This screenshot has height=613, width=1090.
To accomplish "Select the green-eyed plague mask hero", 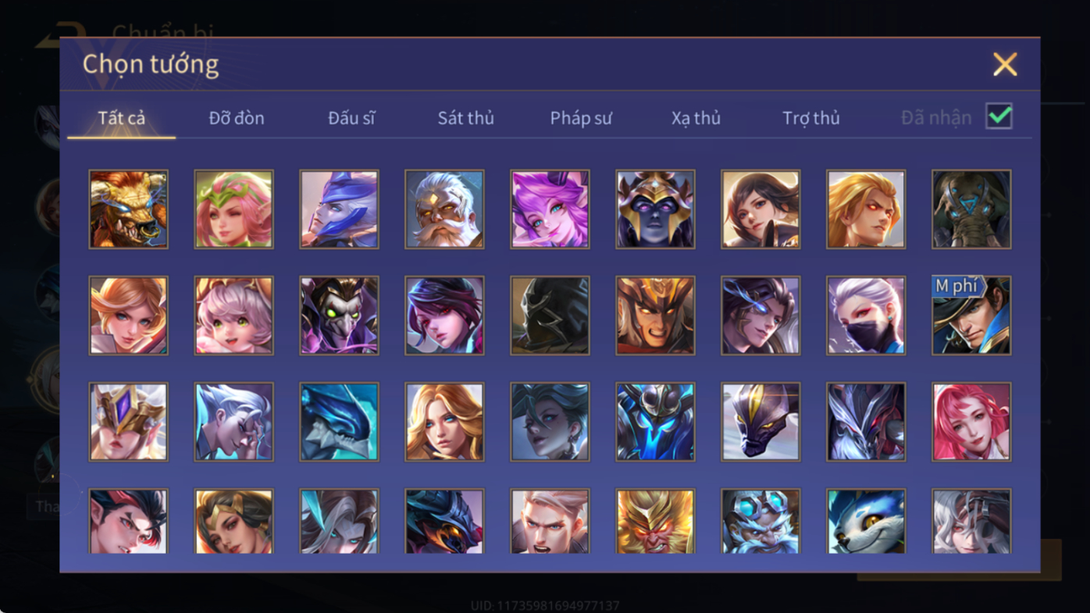I will coord(339,315).
